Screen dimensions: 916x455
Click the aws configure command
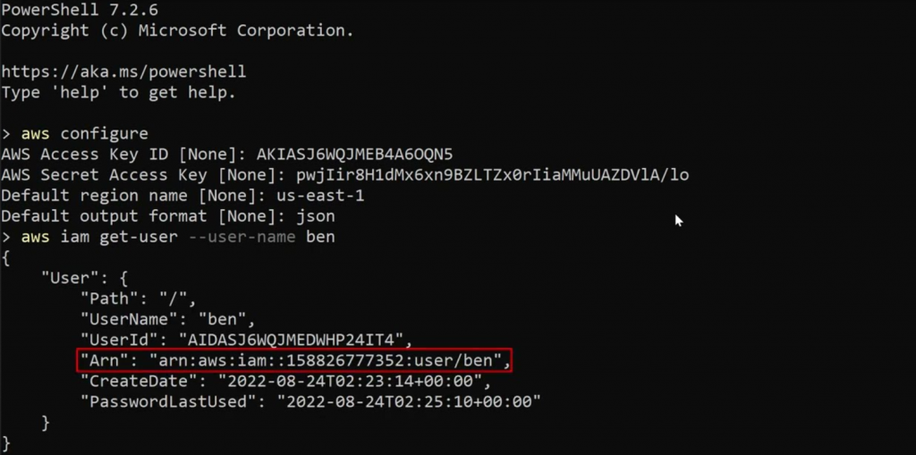click(85, 134)
